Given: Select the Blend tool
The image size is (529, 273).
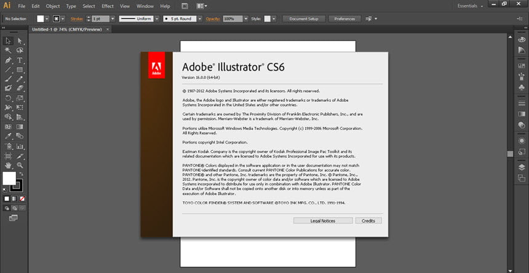Looking at the screenshot, I should point(20,136).
